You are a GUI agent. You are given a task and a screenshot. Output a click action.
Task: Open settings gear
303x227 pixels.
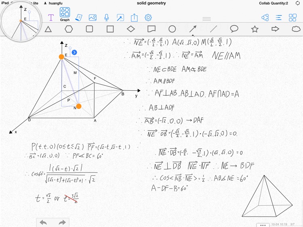148,18
